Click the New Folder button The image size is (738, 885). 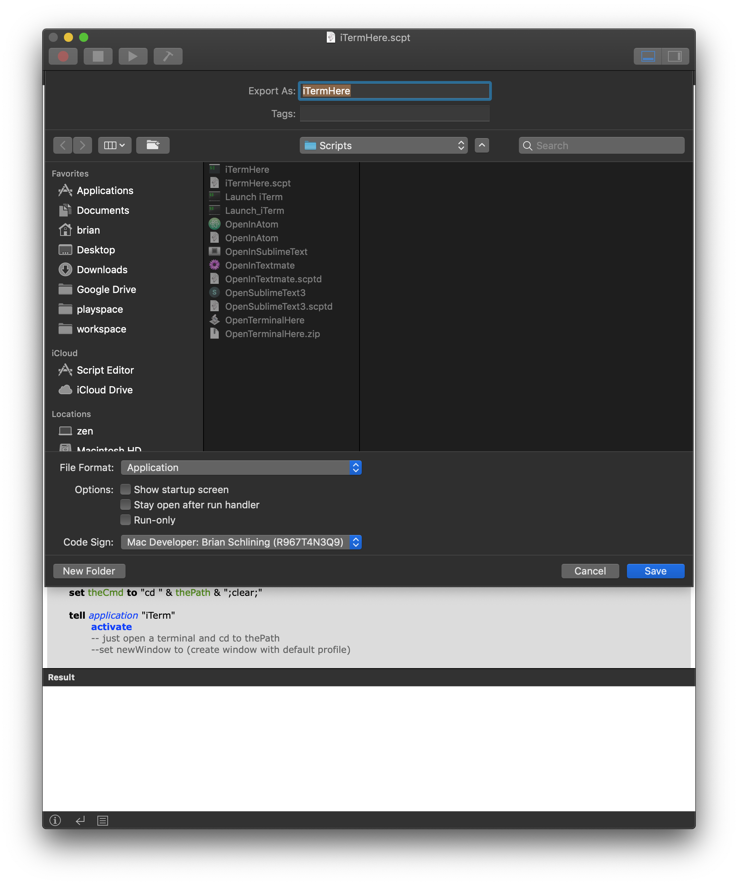point(89,571)
